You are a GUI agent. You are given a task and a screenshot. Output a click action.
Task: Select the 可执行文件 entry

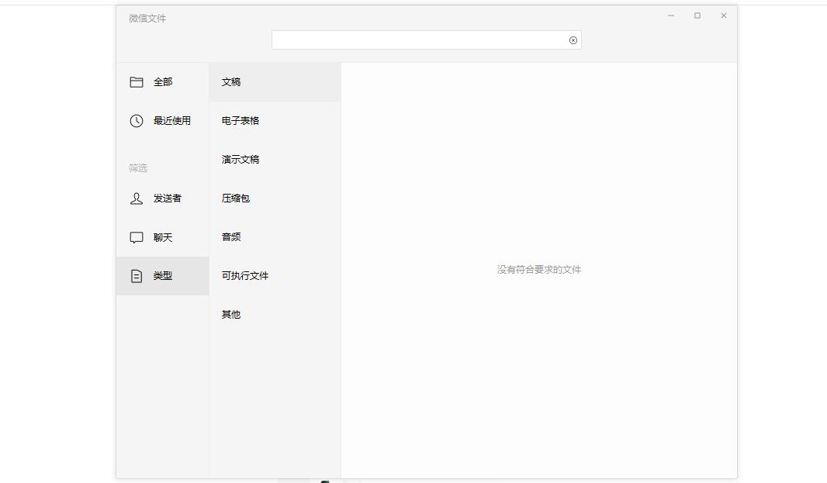pyautogui.click(x=243, y=275)
